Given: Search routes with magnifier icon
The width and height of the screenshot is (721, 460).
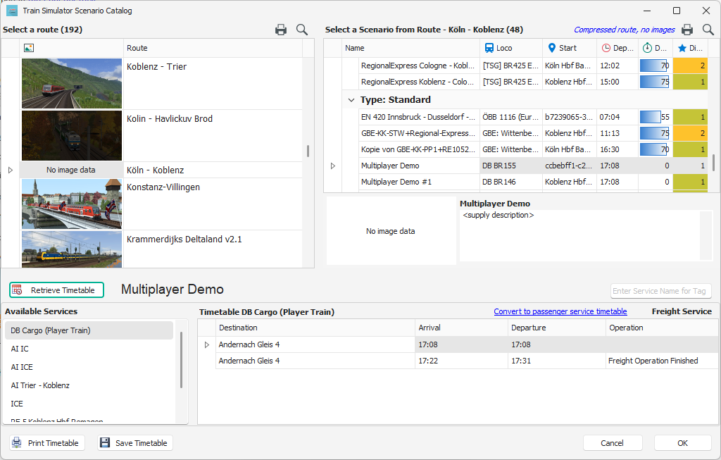Looking at the screenshot, I should click(301, 30).
